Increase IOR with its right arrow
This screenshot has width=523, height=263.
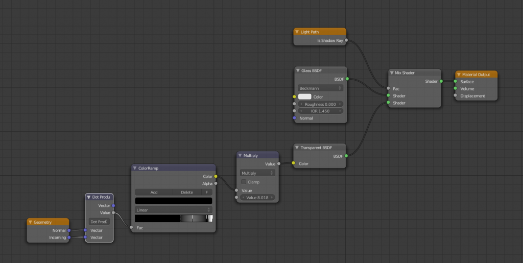tap(341, 111)
